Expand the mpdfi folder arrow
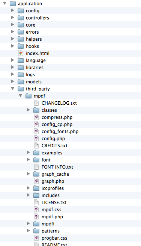The width and height of the screenshot is (141, 246). pyautogui.click(x=28, y=224)
